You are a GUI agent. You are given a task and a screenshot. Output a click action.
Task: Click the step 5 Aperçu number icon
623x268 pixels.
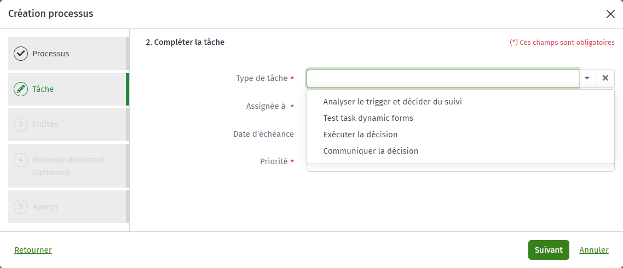click(21, 207)
